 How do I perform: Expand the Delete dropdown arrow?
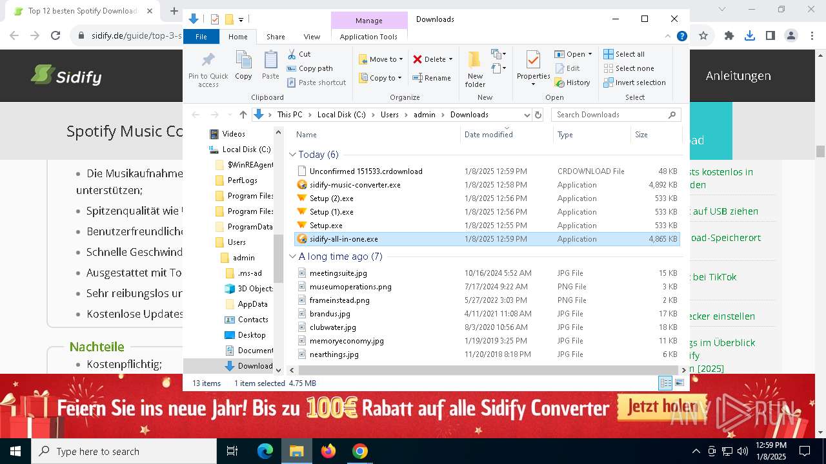pos(450,59)
